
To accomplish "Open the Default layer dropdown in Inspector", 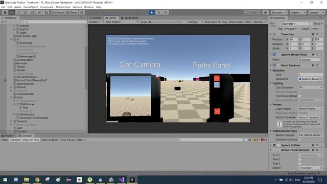I will (316, 29).
